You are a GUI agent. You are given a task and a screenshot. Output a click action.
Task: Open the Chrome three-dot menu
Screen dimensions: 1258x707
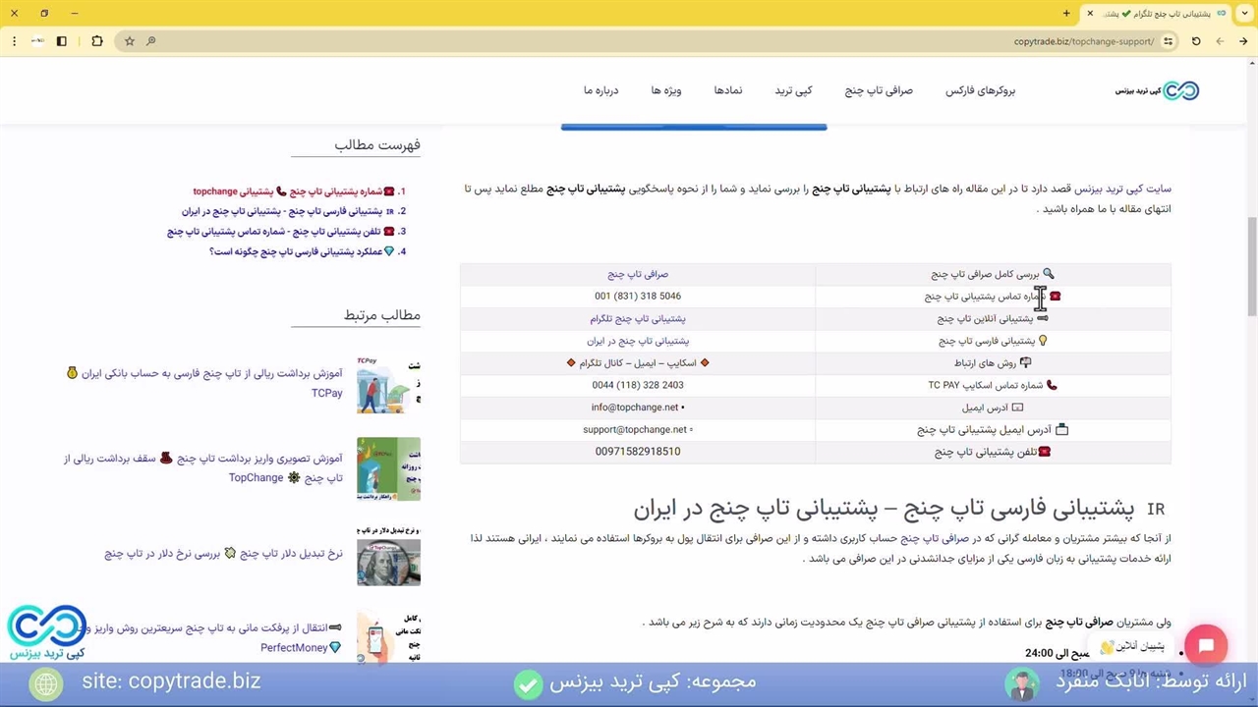pyautogui.click(x=14, y=41)
